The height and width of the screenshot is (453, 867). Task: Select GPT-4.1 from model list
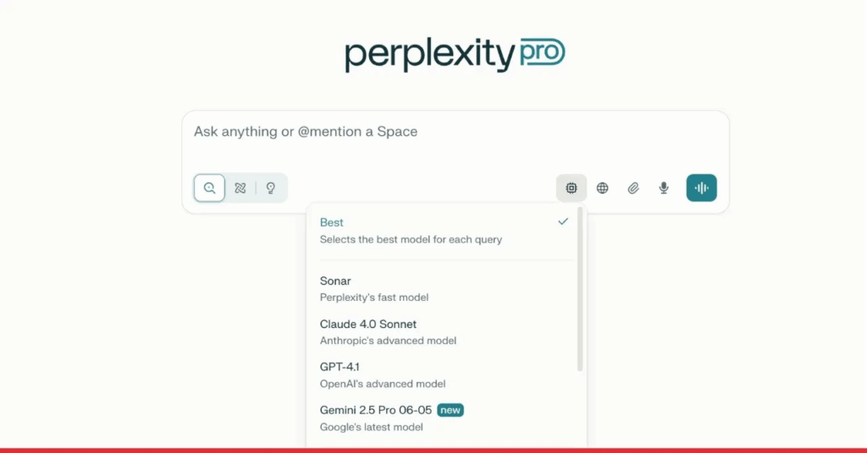tap(340, 367)
